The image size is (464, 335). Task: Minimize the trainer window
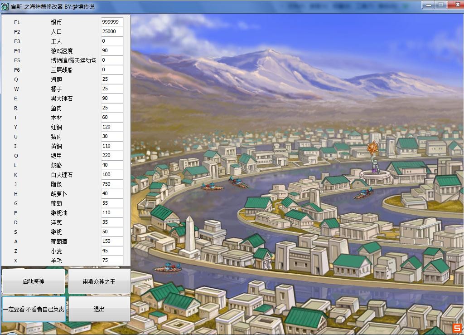click(x=428, y=5)
